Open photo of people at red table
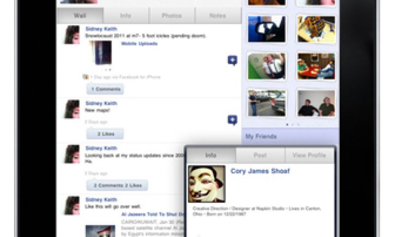Screen dimensions: 395x237 [316, 66]
